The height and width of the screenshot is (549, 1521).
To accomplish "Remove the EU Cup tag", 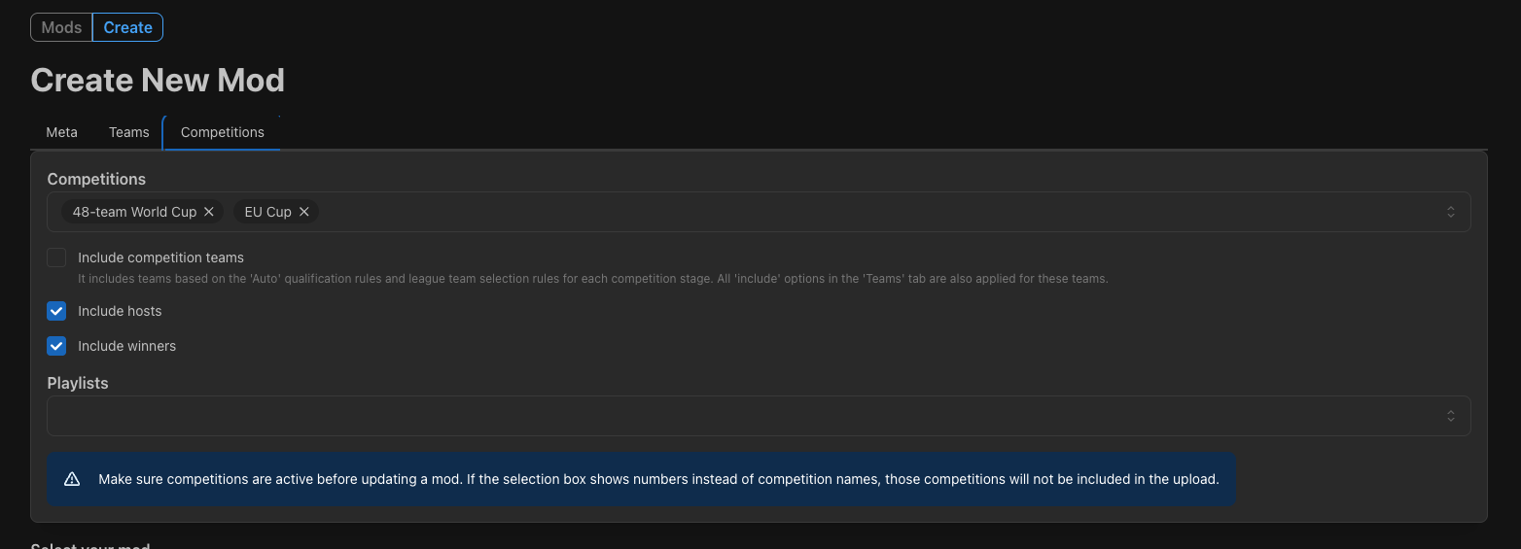I will tap(303, 212).
